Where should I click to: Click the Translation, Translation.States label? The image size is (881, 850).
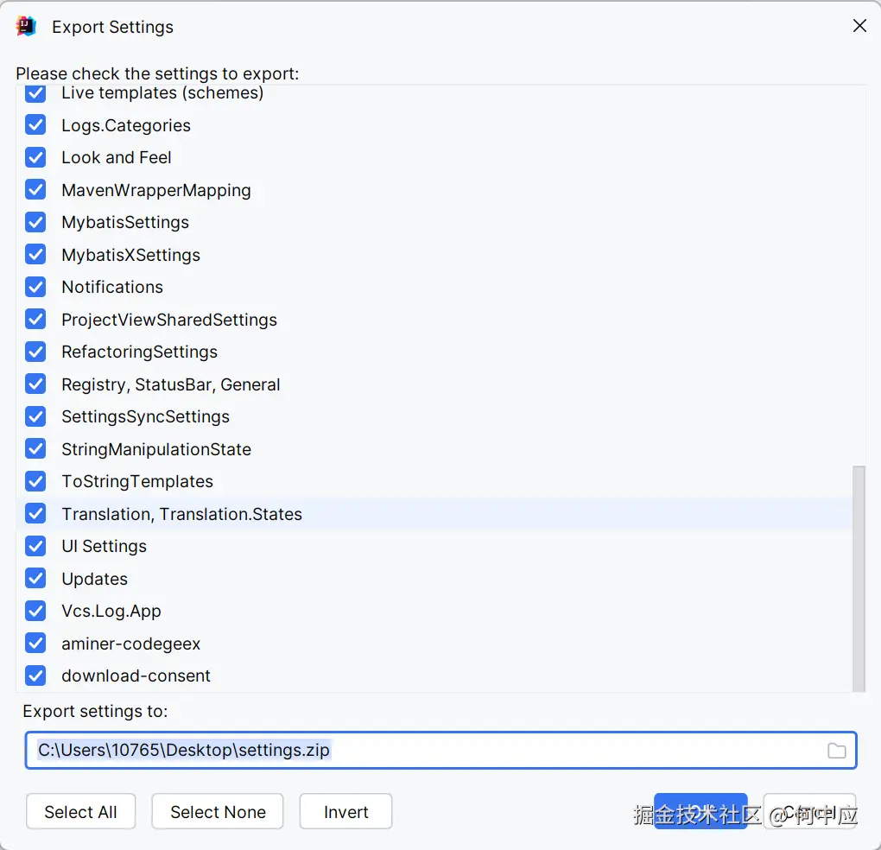(x=181, y=514)
